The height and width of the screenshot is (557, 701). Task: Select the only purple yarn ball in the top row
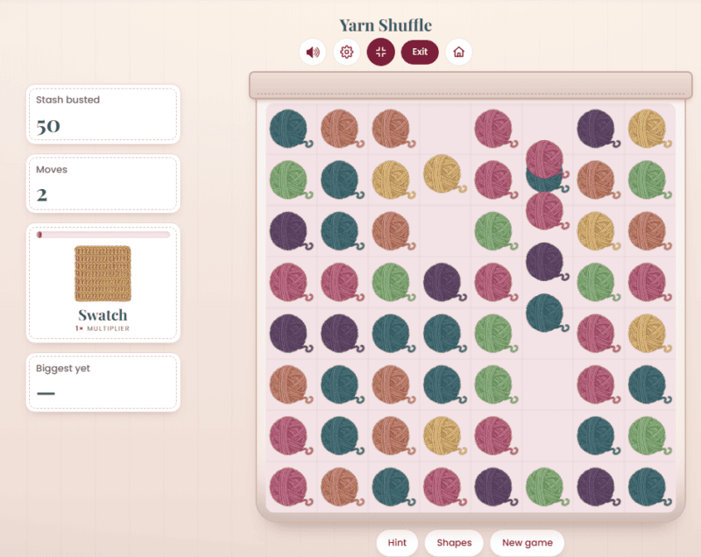point(598,129)
